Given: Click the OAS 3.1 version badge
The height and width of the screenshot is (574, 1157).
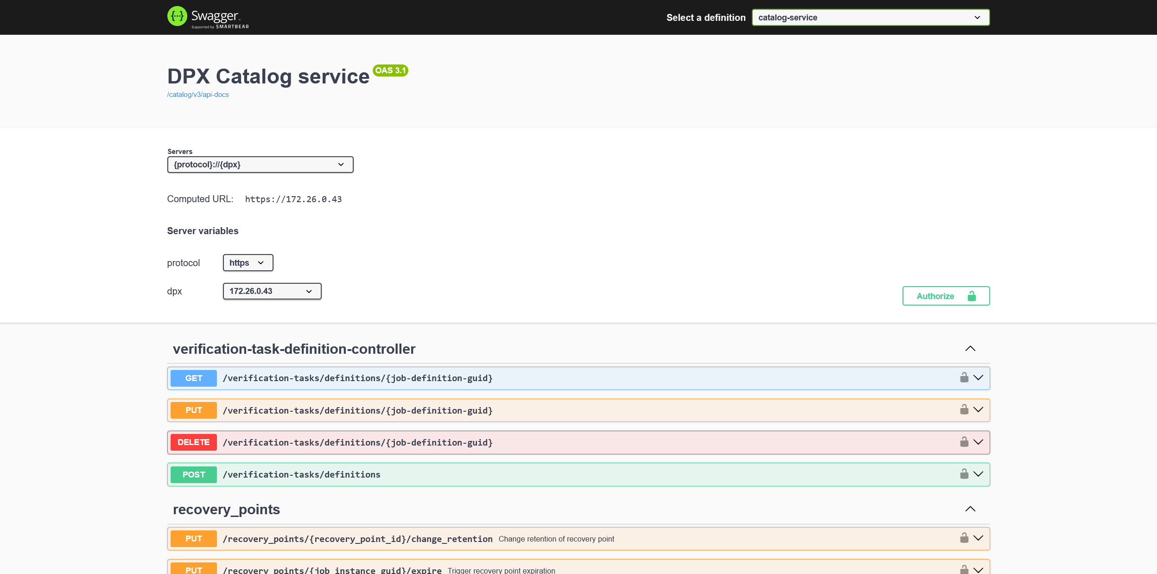Looking at the screenshot, I should pyautogui.click(x=390, y=70).
